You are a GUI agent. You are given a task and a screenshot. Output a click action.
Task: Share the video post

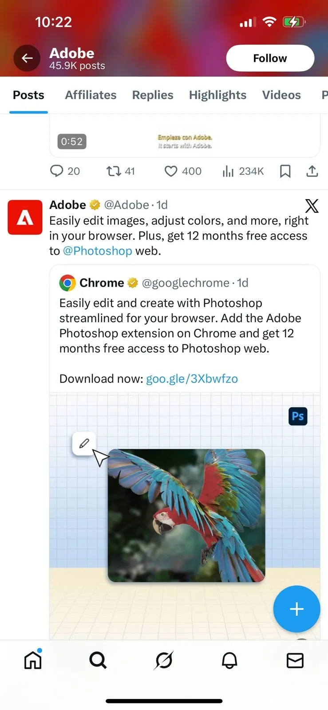(312, 171)
